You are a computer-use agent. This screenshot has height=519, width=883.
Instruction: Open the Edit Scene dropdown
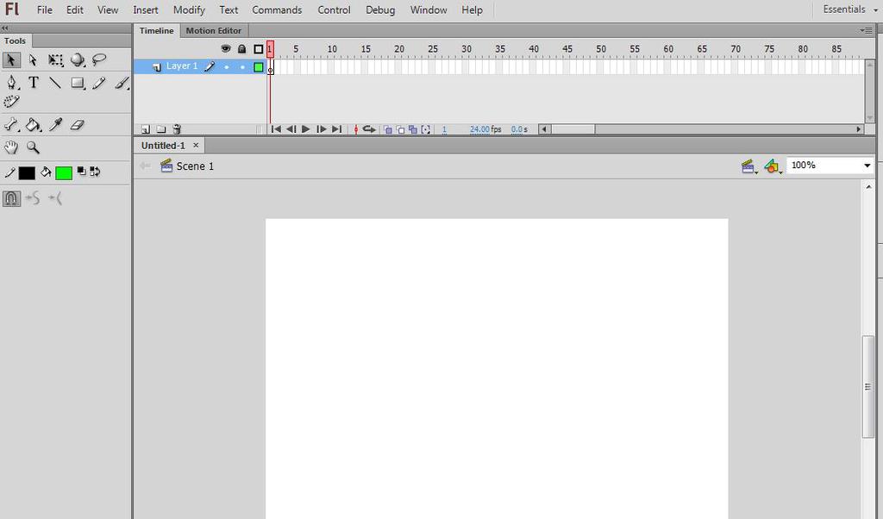(749, 166)
